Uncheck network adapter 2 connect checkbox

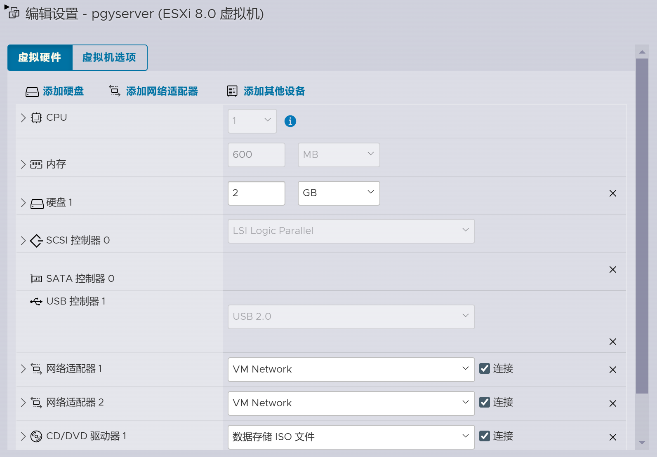[485, 402]
